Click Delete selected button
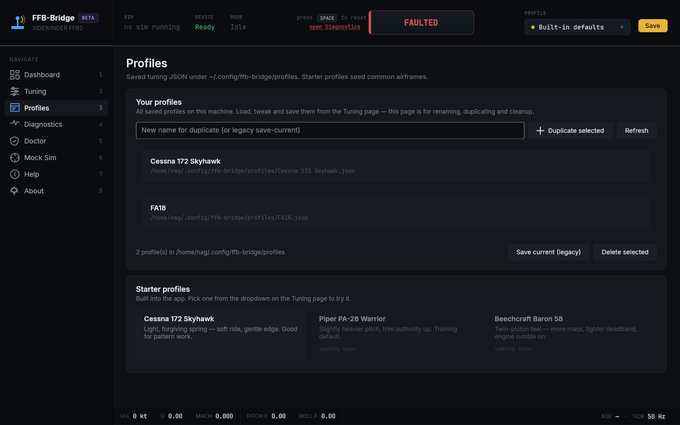Image resolution: width=680 pixels, height=425 pixels. coord(625,252)
